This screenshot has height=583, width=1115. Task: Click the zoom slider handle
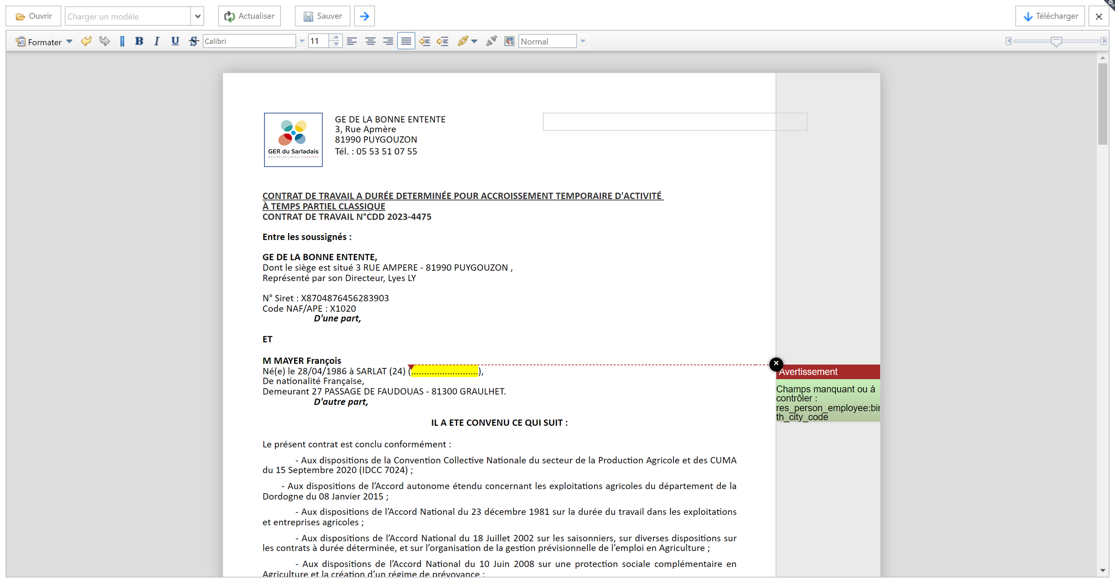1056,41
